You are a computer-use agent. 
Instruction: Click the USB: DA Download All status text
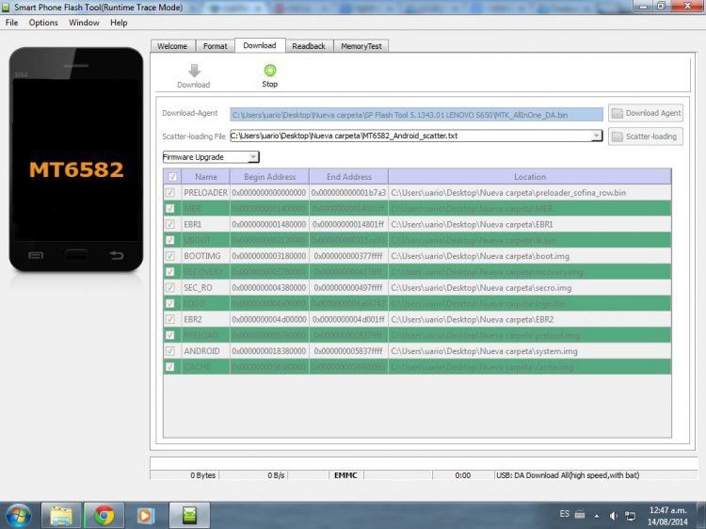[x=568, y=475]
